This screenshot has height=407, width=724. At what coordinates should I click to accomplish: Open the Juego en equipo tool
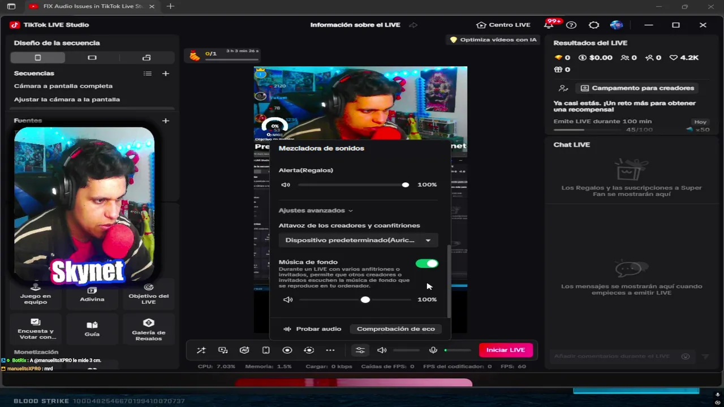[x=36, y=293]
